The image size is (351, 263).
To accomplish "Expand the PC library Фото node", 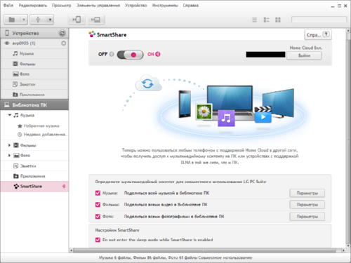I will tap(9, 156).
